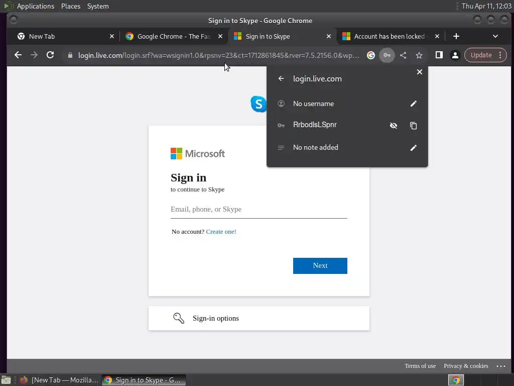Click the Email, phone, or Skype field
This screenshot has height=386, width=514.
tap(259, 210)
